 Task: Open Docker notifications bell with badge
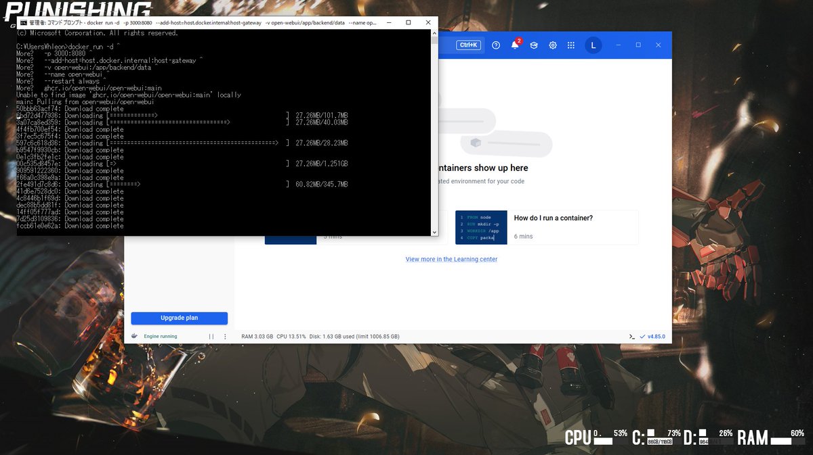pyautogui.click(x=516, y=45)
